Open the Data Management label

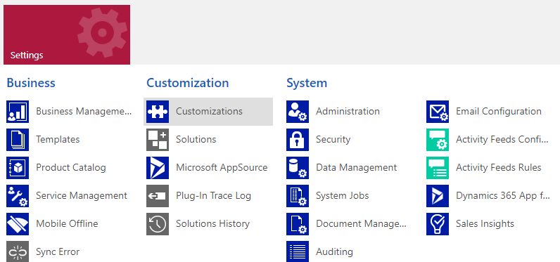point(357,168)
